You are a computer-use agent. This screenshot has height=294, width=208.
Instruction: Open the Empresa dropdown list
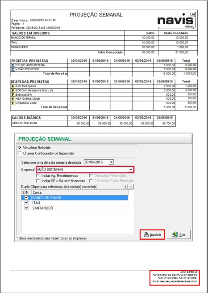click(131, 170)
